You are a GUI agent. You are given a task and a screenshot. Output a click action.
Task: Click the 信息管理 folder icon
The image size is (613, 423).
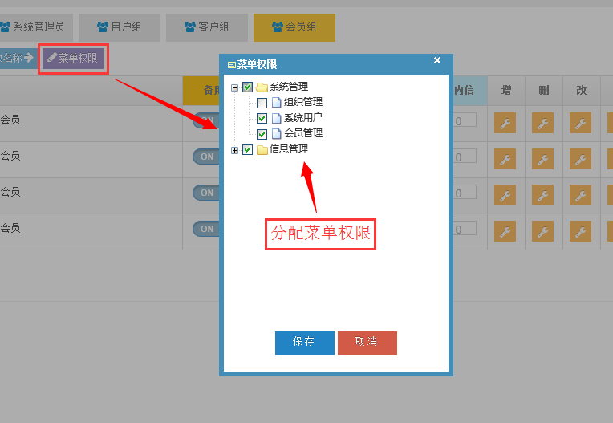coord(262,150)
